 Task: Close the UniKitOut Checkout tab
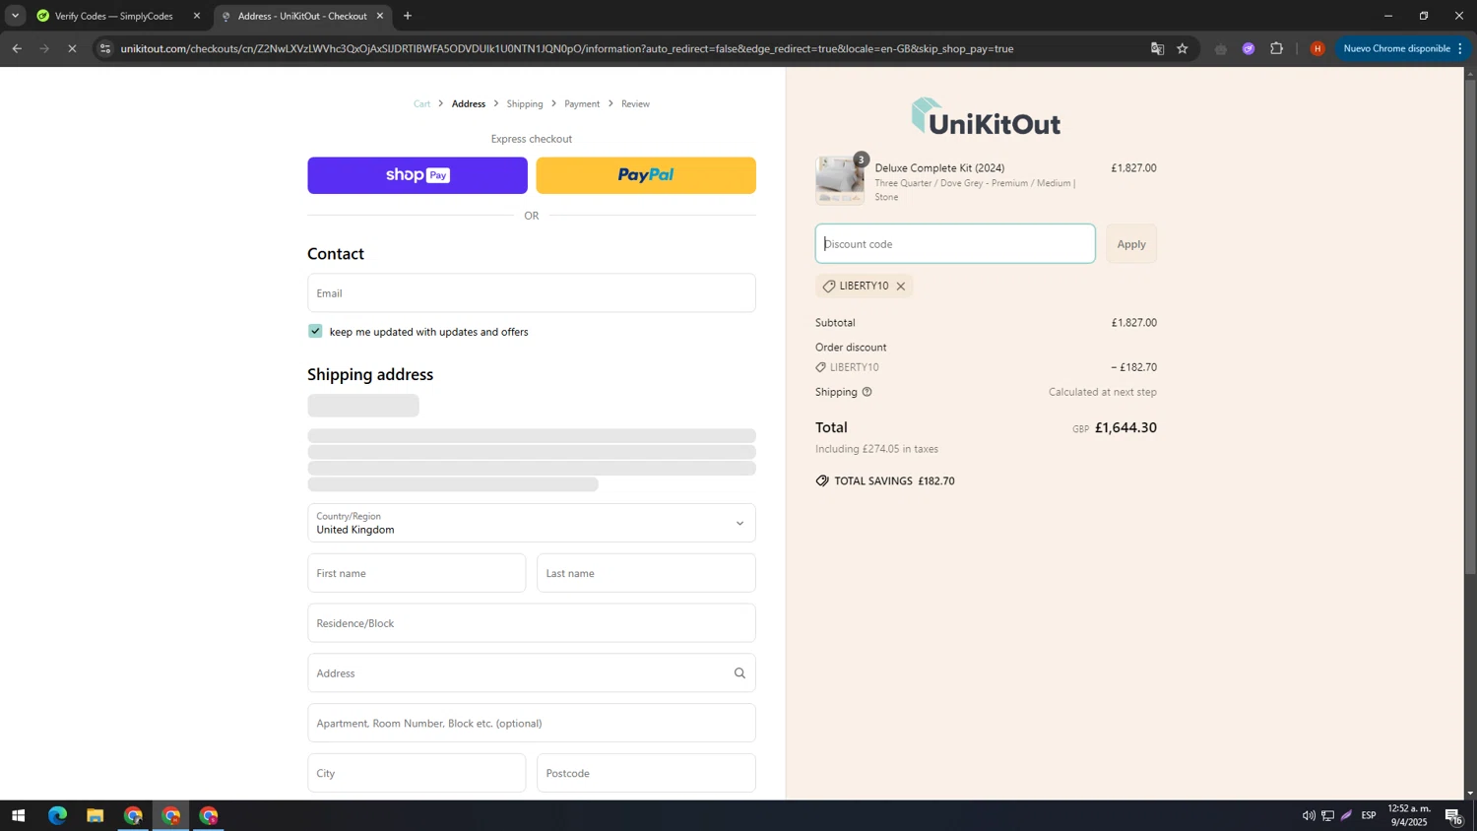point(380,16)
